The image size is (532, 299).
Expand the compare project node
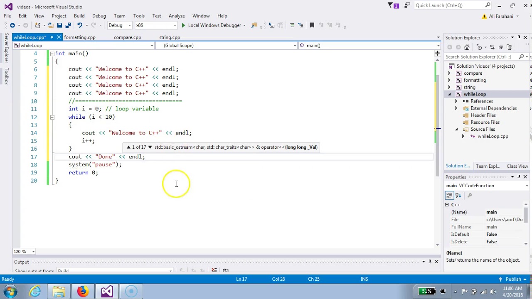click(449, 73)
